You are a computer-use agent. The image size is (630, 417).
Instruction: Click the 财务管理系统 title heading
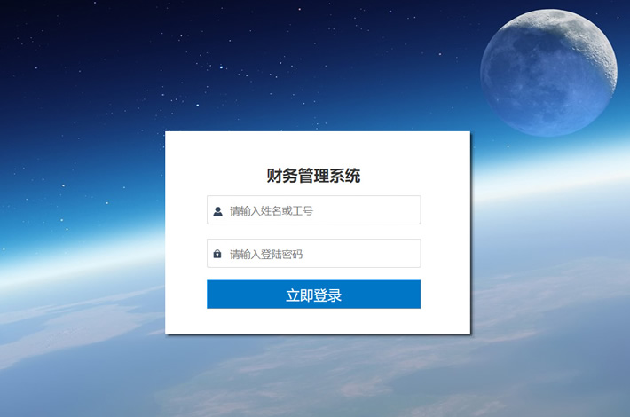point(314,176)
